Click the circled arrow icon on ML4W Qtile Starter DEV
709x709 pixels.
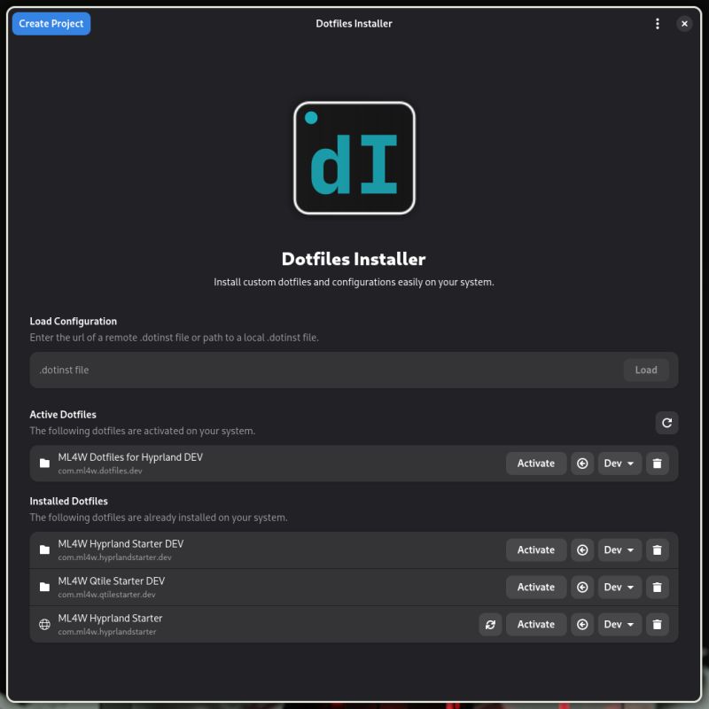click(x=582, y=587)
